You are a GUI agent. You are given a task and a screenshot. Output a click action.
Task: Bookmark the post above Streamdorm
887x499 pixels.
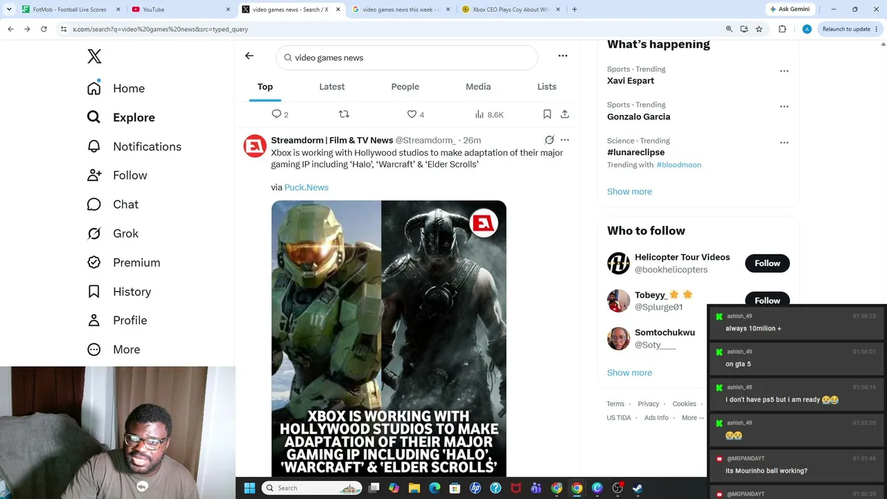point(547,114)
